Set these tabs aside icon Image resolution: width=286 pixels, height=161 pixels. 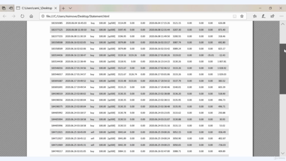(11, 8)
